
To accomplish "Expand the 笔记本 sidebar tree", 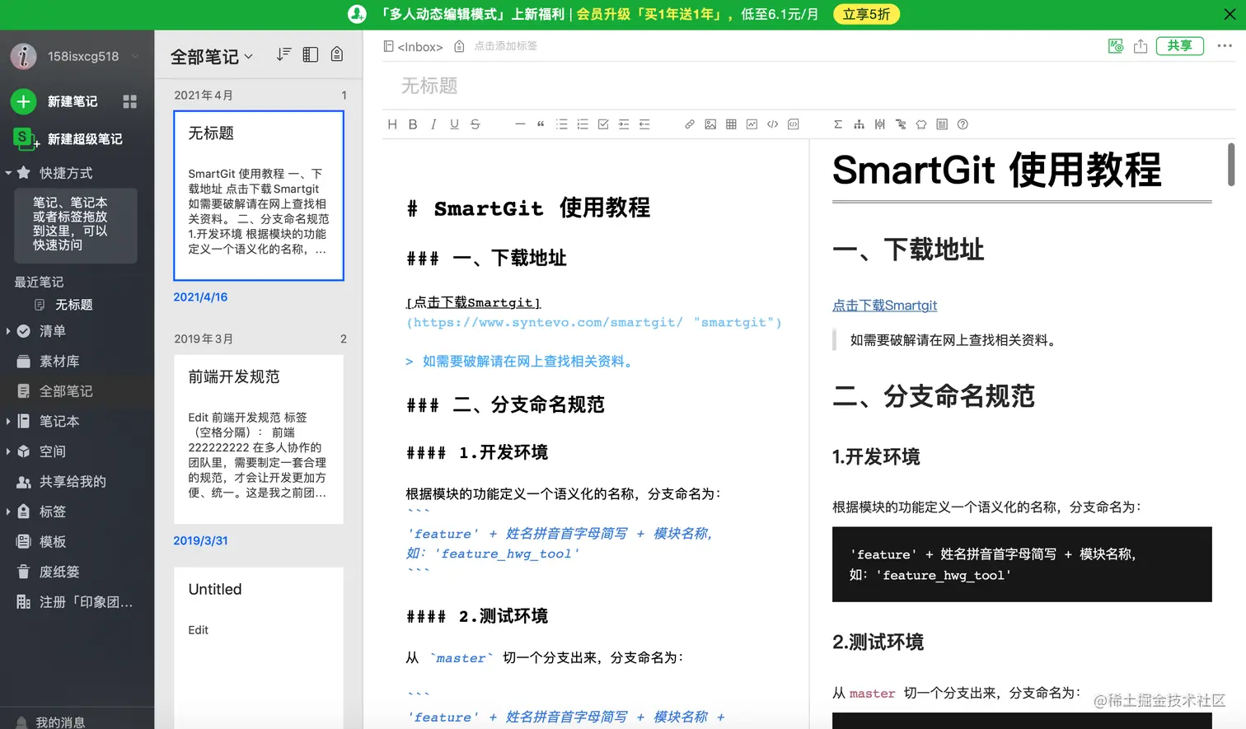I will click(8, 421).
